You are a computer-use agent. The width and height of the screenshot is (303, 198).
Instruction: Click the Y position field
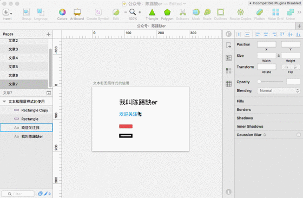pyautogui.click(x=291, y=44)
